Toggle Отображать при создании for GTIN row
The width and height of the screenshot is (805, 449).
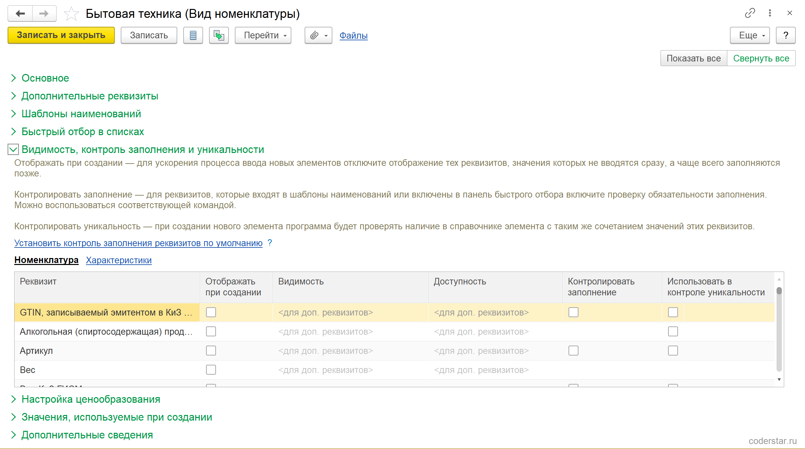pyautogui.click(x=211, y=312)
